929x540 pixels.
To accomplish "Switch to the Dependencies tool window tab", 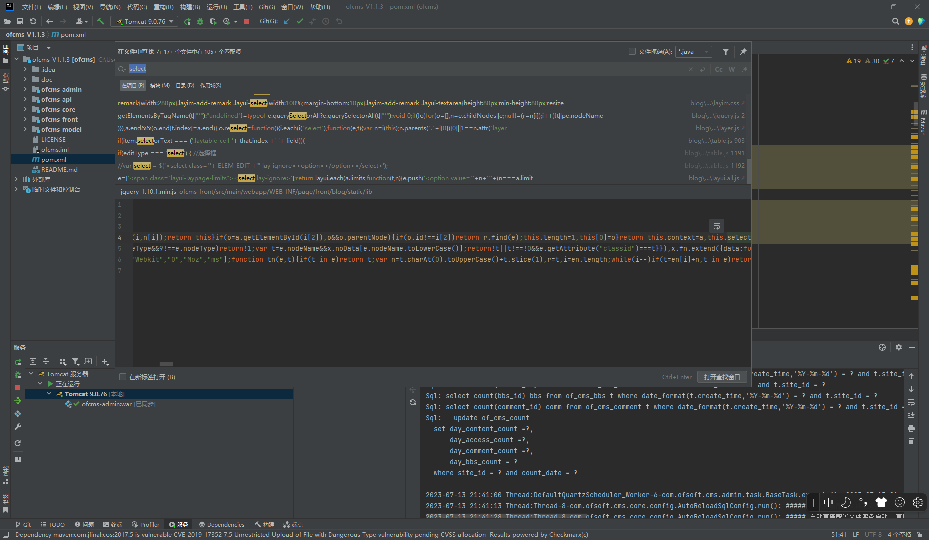I will pyautogui.click(x=222, y=524).
